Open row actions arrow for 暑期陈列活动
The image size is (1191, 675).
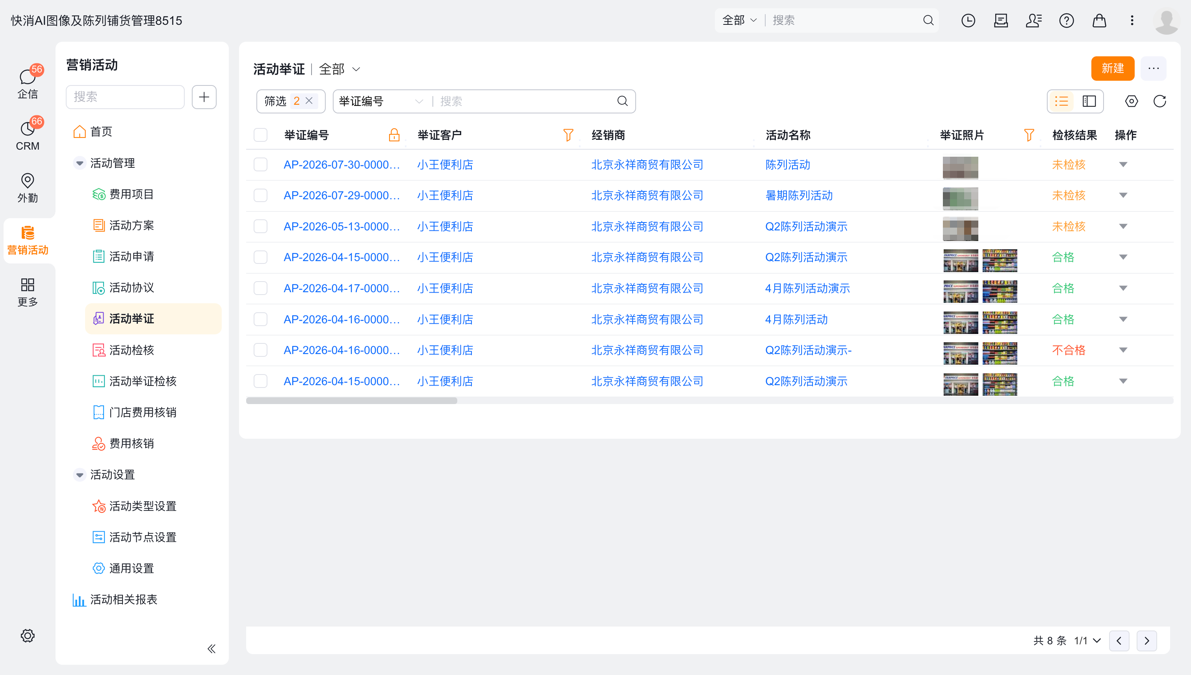coord(1123,195)
